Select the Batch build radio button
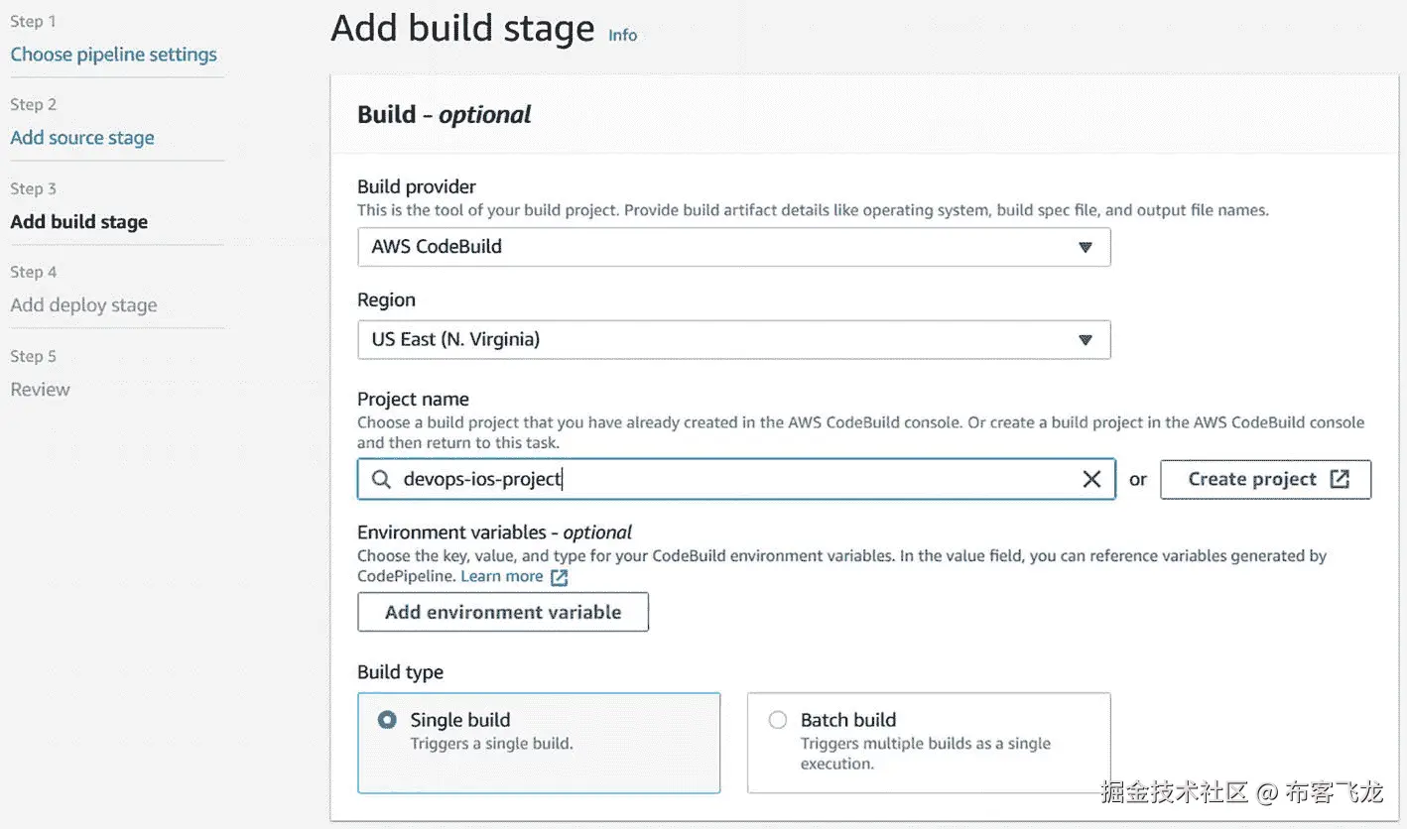 click(x=778, y=721)
